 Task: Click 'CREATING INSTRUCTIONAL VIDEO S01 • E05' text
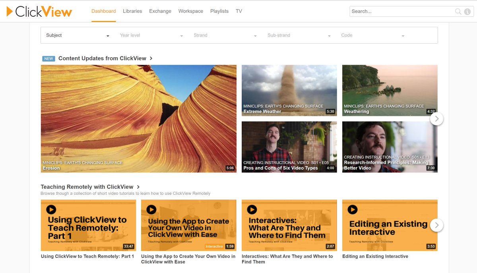pos(286,163)
